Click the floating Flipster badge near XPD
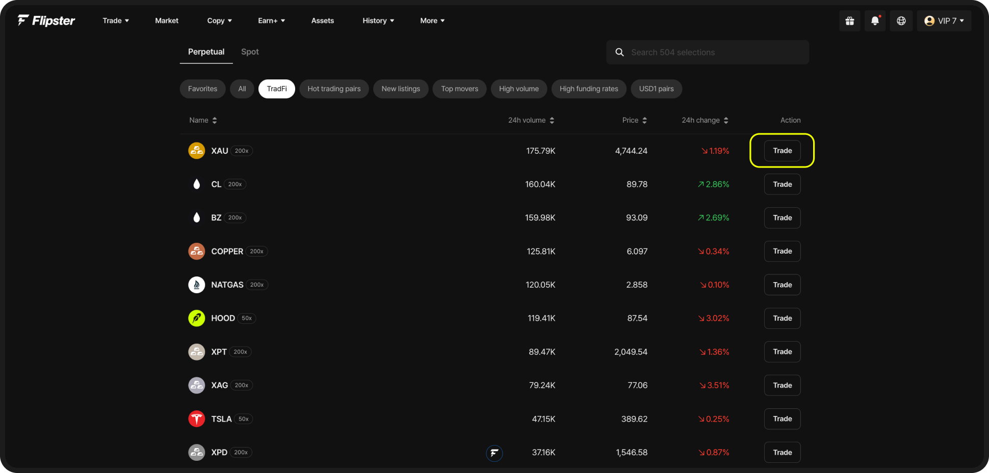The width and height of the screenshot is (989, 473). click(x=494, y=453)
